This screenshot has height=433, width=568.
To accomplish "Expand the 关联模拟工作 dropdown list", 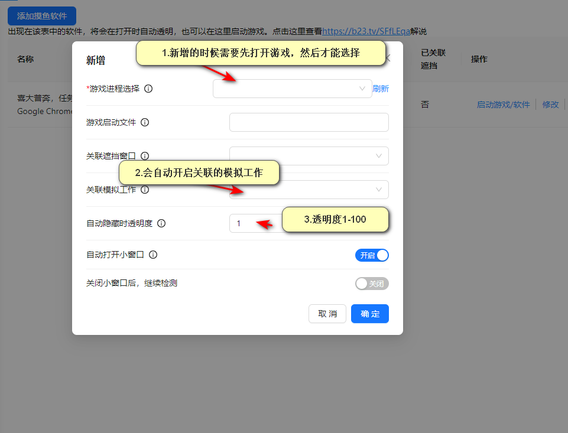I will click(x=309, y=190).
